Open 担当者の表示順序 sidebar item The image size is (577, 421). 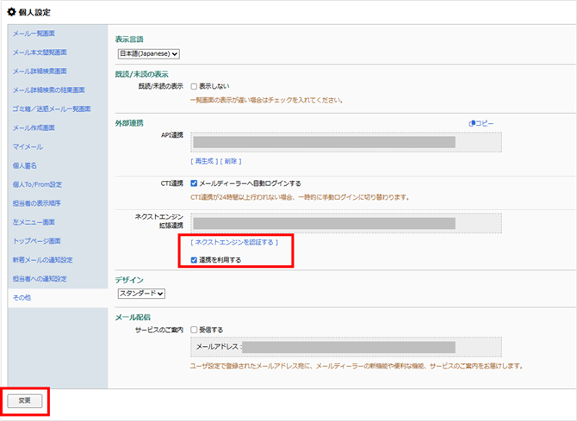point(37,203)
